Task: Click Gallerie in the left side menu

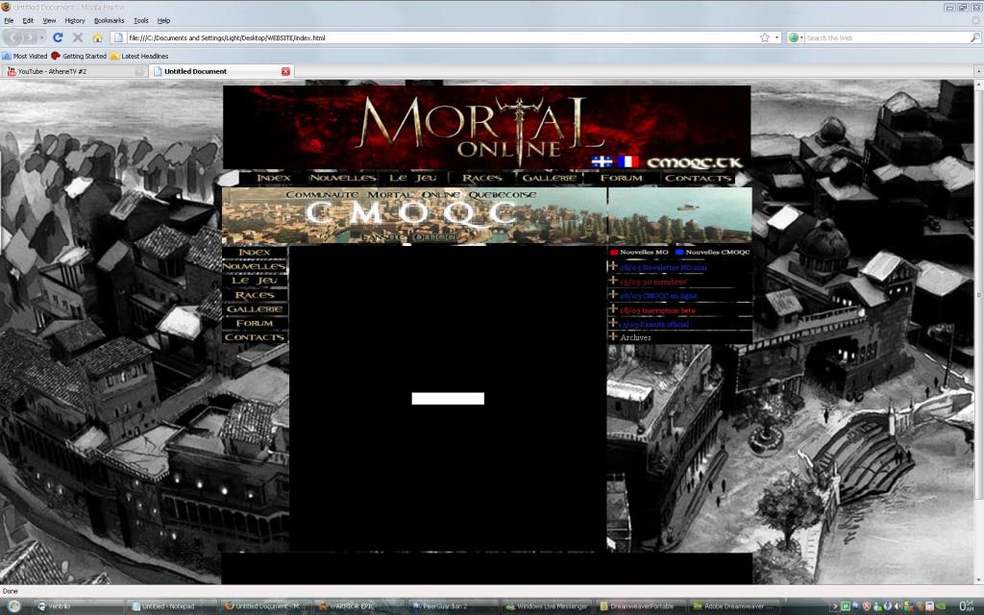Action: [255, 309]
